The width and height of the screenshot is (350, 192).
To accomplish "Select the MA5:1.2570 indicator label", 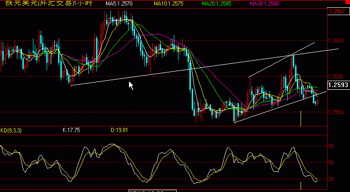I will pyautogui.click(x=119, y=4).
